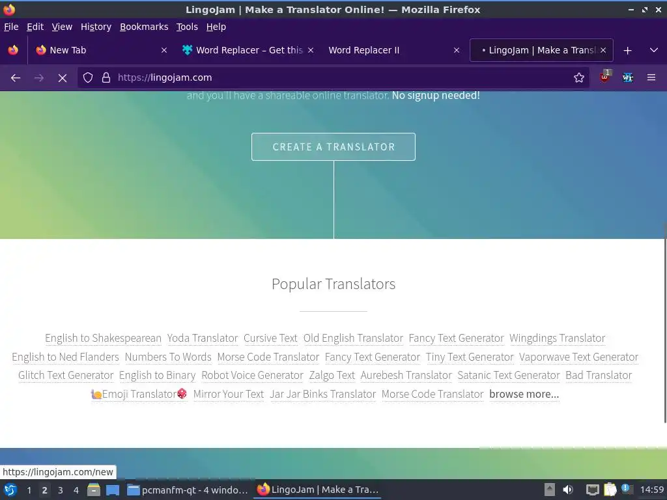Open a new tab with plus button
The image size is (667, 500).
(627, 51)
